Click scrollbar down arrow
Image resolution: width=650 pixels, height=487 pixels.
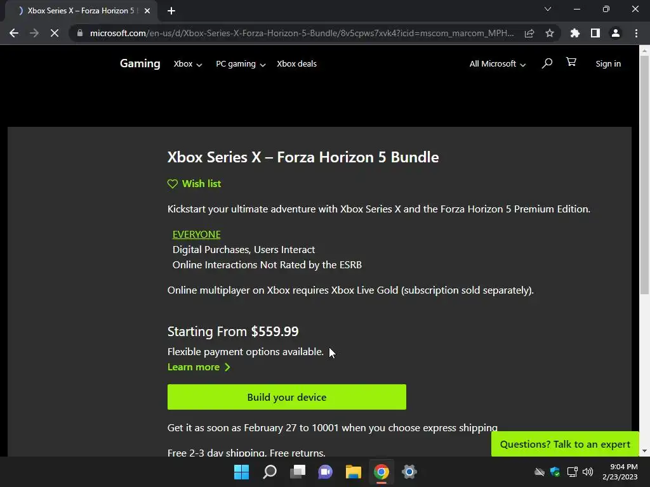(644, 451)
